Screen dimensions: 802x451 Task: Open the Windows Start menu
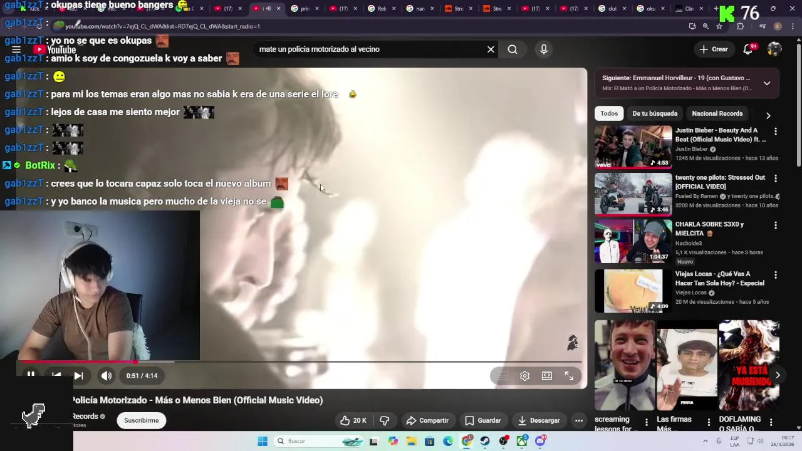pyautogui.click(x=263, y=441)
